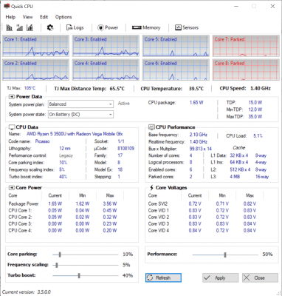282x296 pixels.
Task: Open the Memory toolbar item
Action: tap(146, 27)
